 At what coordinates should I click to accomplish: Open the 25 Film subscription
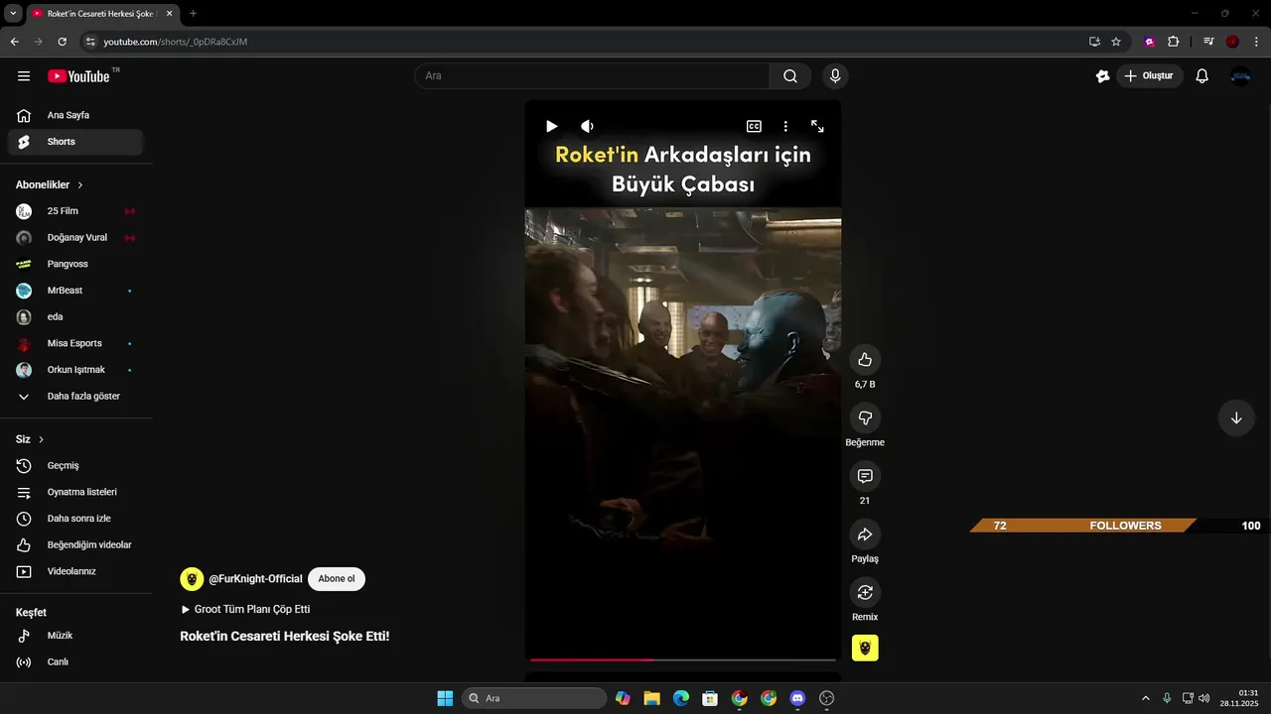pos(75,211)
